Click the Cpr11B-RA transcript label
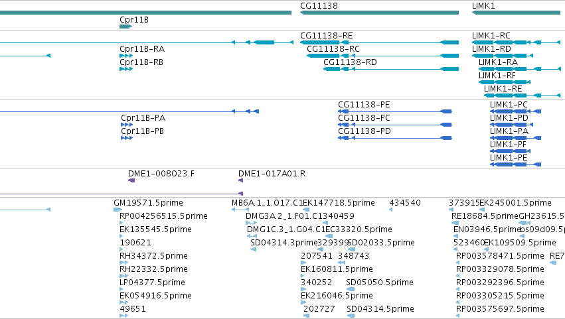 (x=142, y=49)
